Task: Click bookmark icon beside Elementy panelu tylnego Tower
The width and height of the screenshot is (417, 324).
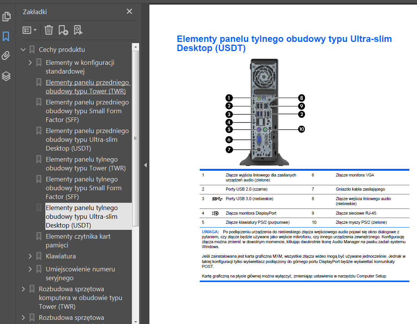Action: coord(39,159)
